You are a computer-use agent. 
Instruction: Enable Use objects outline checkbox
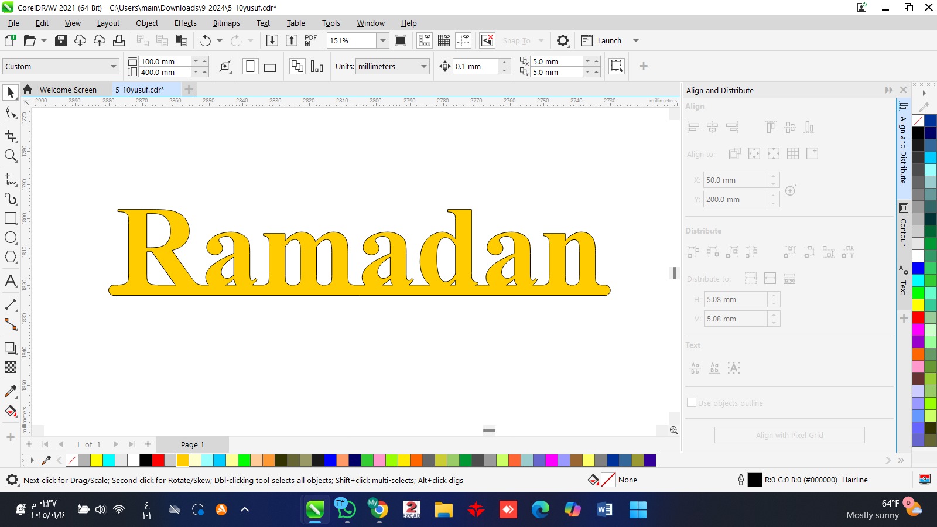click(692, 403)
